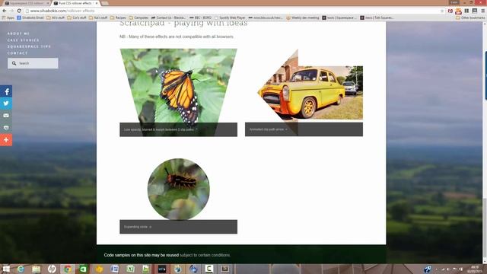Open Windows Start button
487x274 pixels.
(x=6, y=269)
